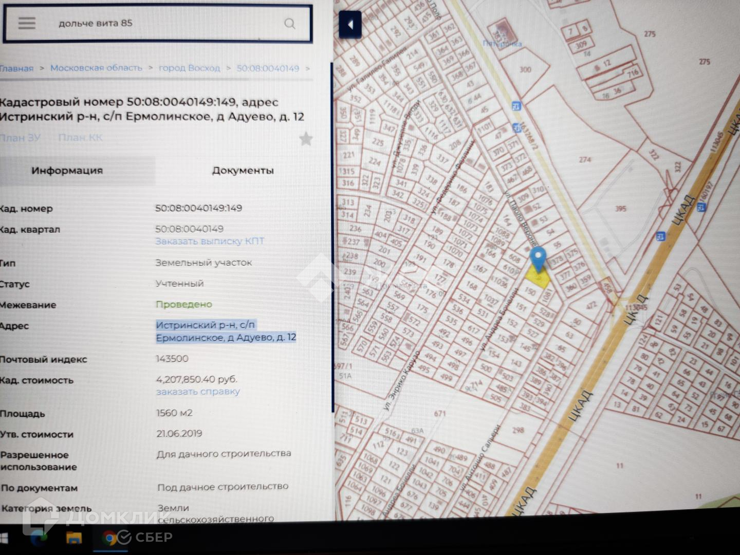
Task: Open Московская область breadcrumb
Action: tap(96, 68)
